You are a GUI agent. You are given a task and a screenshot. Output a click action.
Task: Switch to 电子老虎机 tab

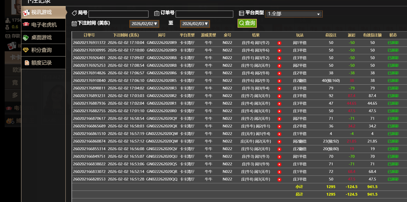44,25
